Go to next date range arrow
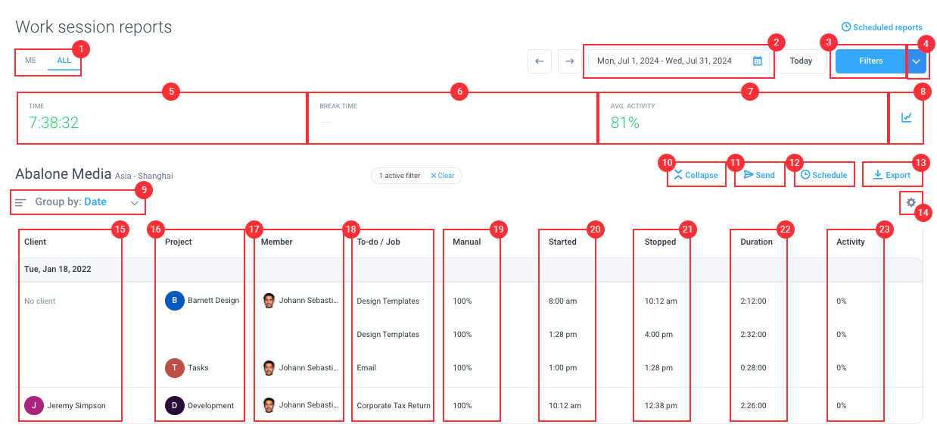 coord(569,61)
